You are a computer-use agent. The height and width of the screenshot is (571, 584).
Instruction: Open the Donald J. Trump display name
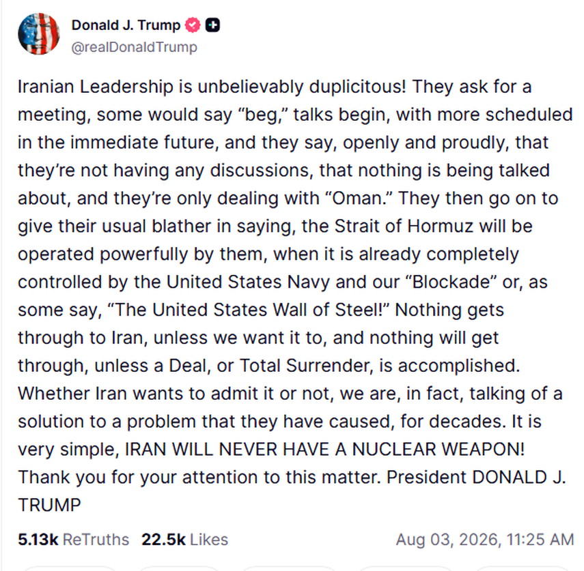pyautogui.click(x=126, y=25)
